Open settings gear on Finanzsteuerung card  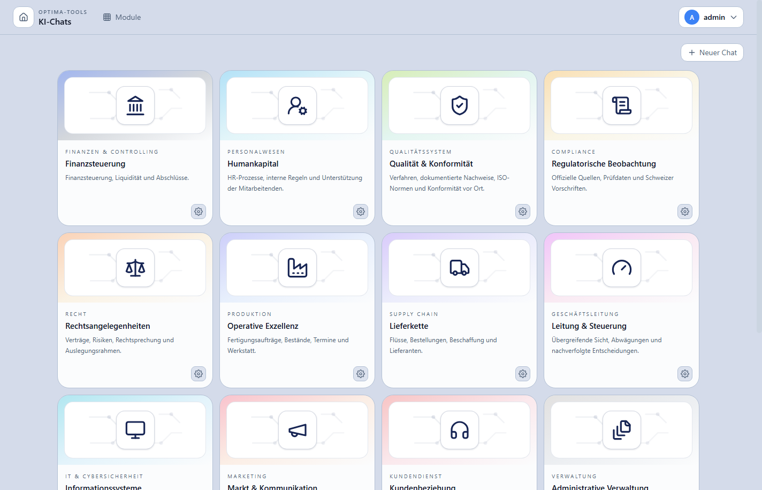point(199,212)
